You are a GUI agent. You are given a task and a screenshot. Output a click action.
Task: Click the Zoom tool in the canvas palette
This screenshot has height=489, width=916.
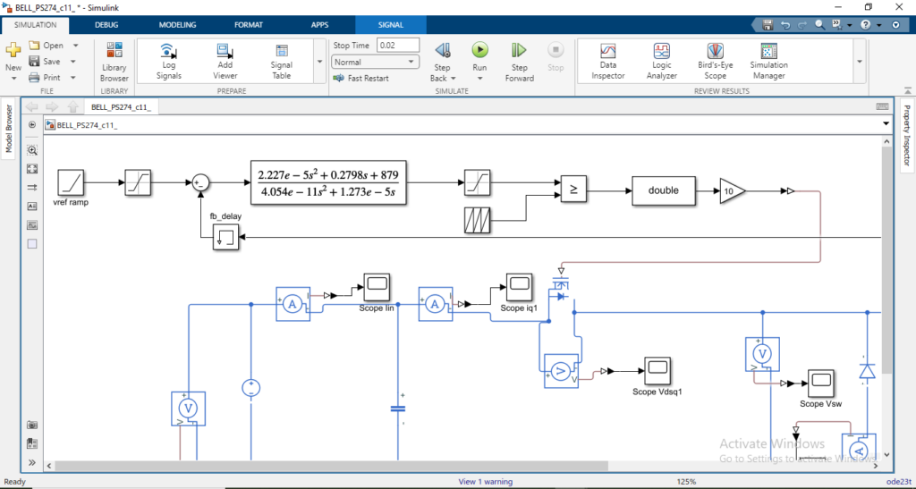tap(32, 150)
